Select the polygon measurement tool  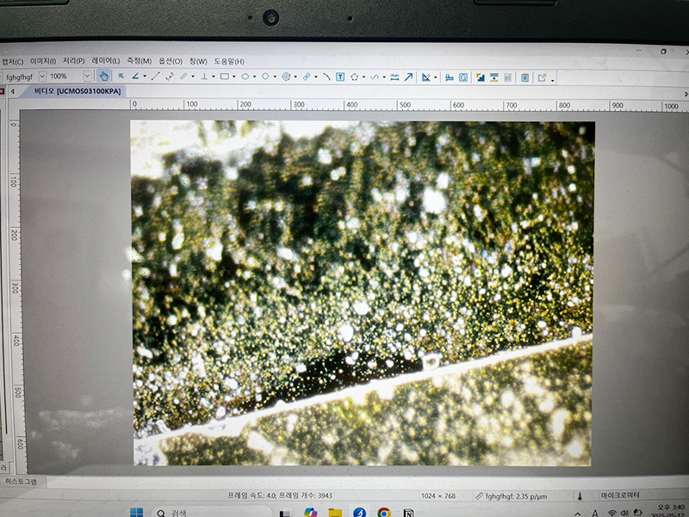click(x=355, y=77)
